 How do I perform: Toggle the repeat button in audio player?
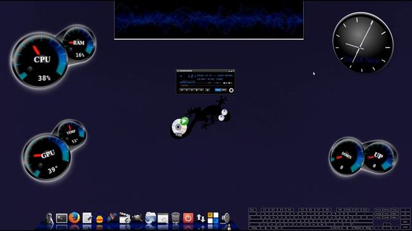click(x=224, y=90)
